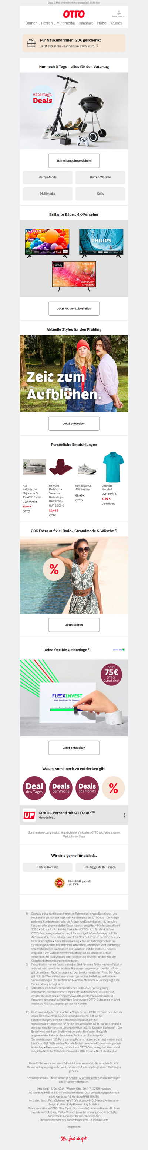The width and height of the screenshot is (148, 1150).
Task: Open the Mein Konto account icon
Action: coord(119,14)
